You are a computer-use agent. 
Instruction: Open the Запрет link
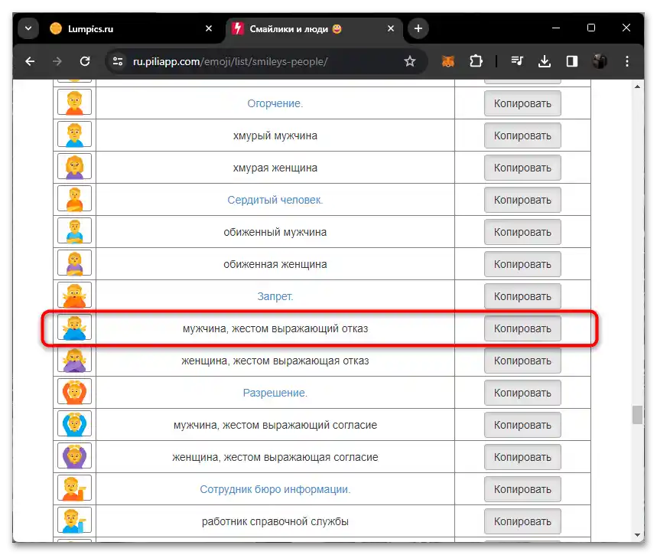pyautogui.click(x=275, y=296)
